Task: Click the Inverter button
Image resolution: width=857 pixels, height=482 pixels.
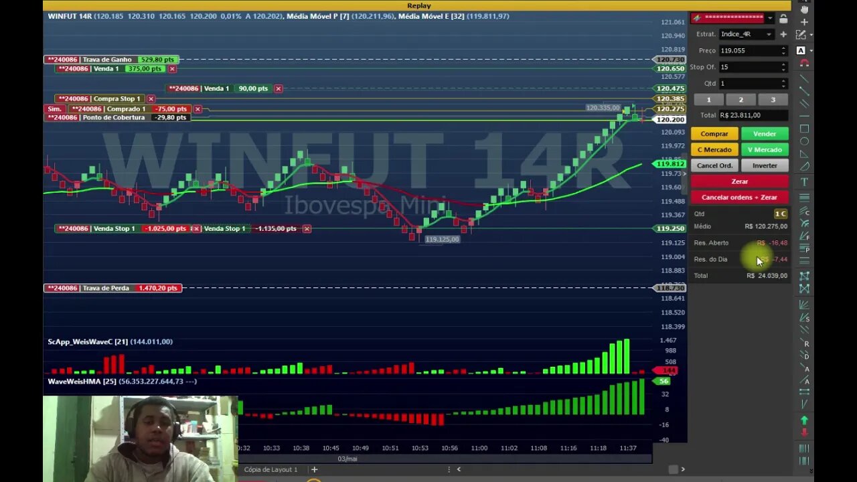Action: point(765,165)
